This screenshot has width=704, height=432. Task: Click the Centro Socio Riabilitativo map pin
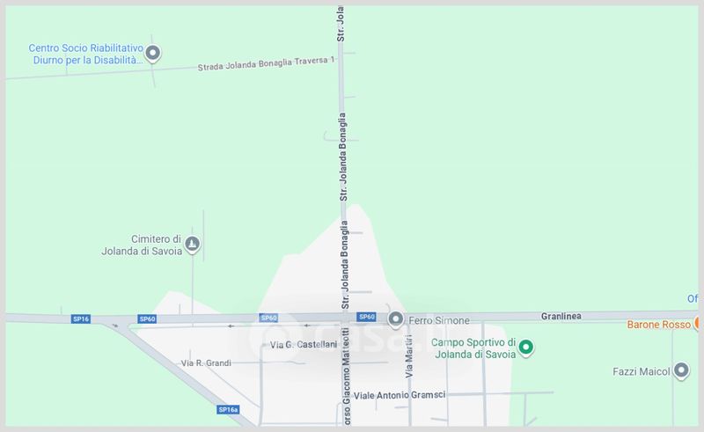click(152, 54)
